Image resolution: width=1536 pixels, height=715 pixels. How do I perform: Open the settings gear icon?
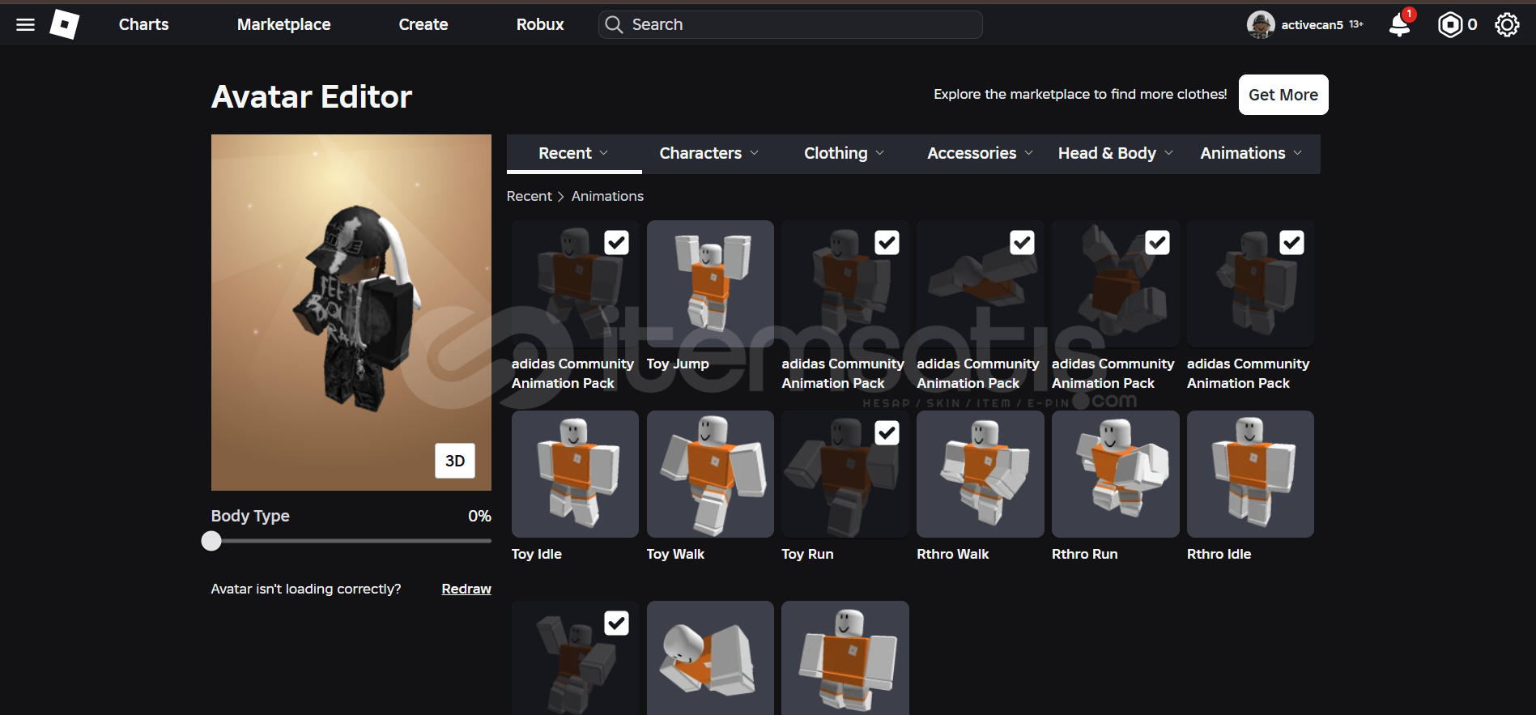[1507, 24]
